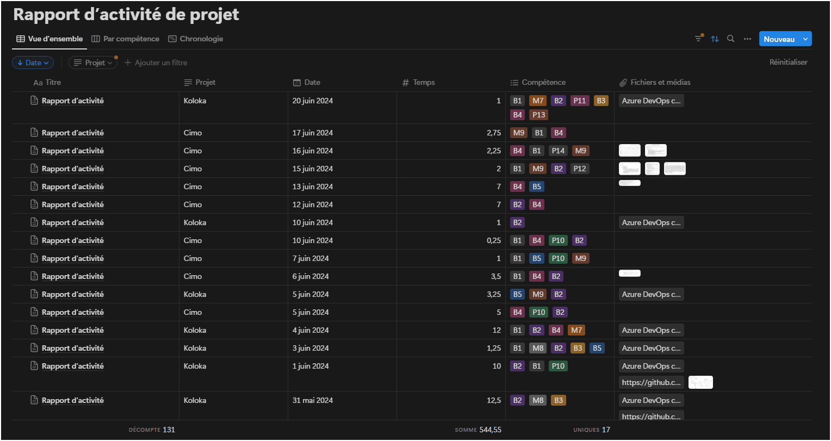The width and height of the screenshot is (831, 441).
Task: Click the page icon of the 1 juin 2024 row
Action: point(34,366)
